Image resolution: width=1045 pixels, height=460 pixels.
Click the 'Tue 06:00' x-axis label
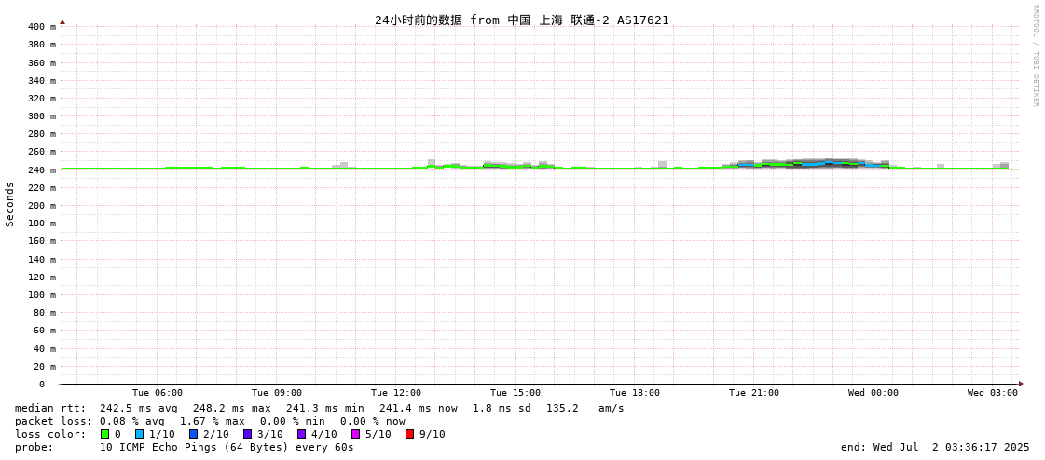click(158, 393)
